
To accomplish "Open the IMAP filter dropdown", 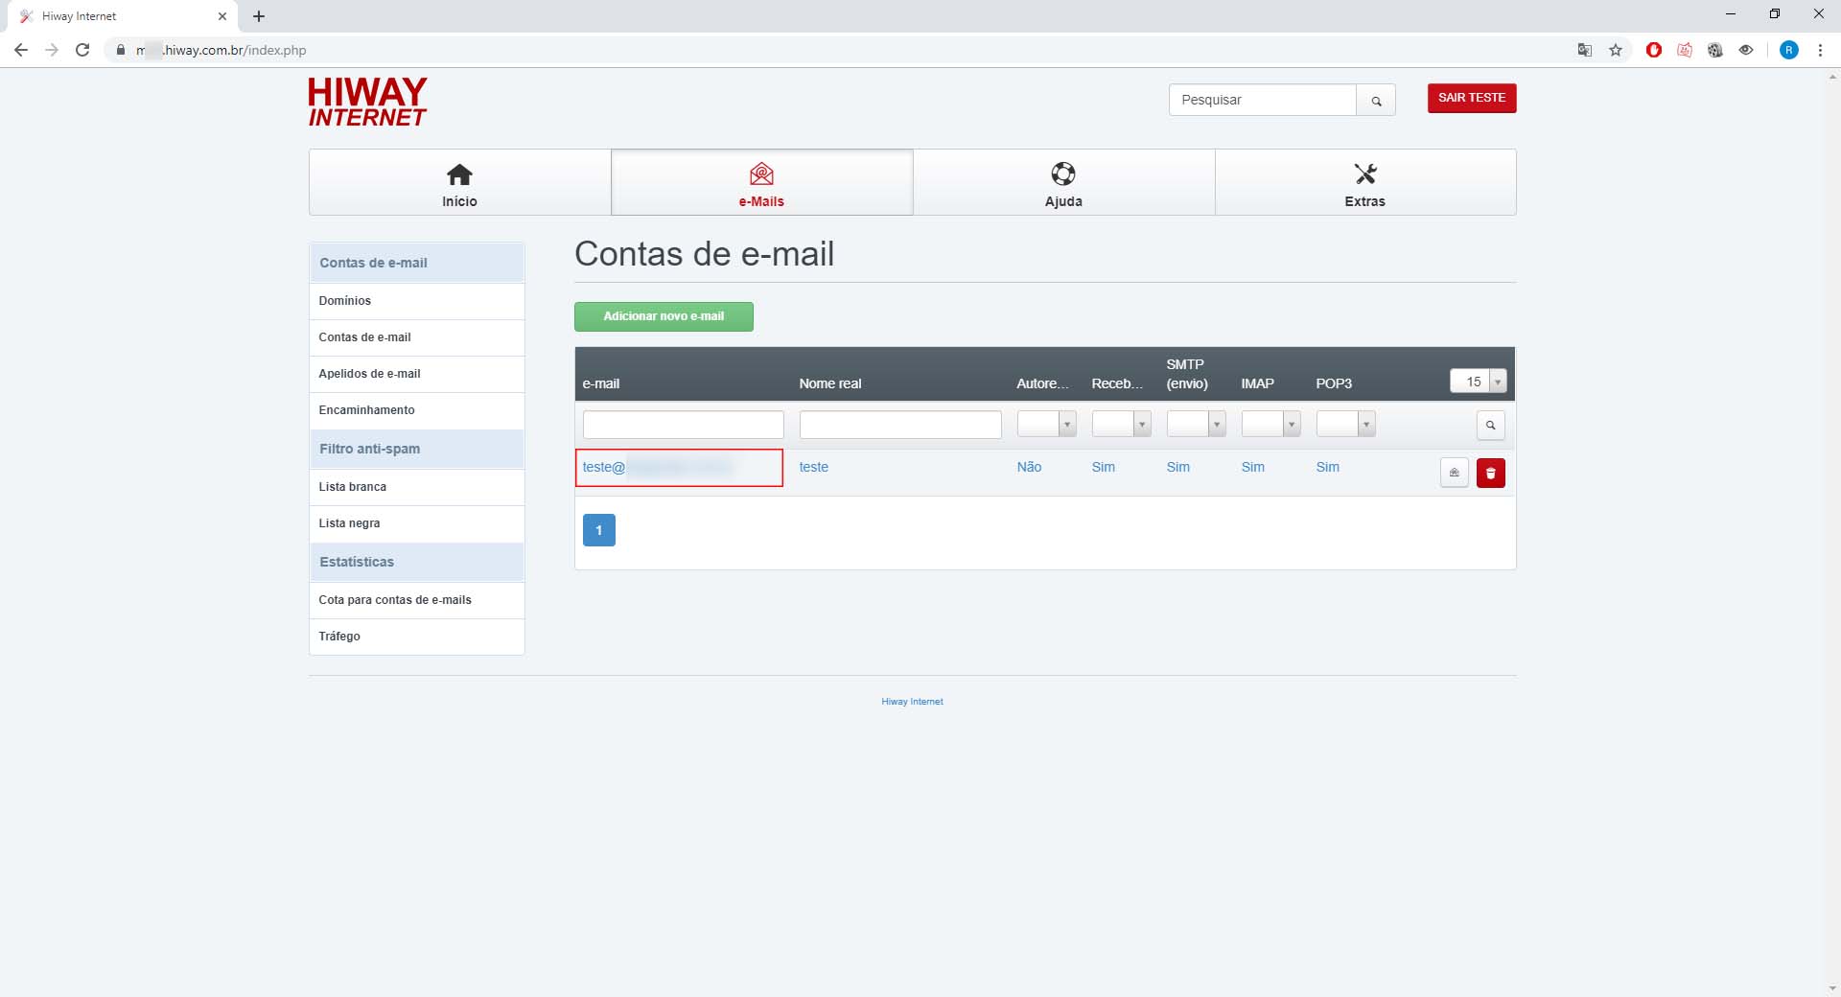I will pyautogui.click(x=1270, y=424).
